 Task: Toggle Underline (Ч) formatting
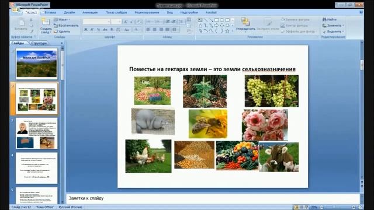tap(99, 30)
